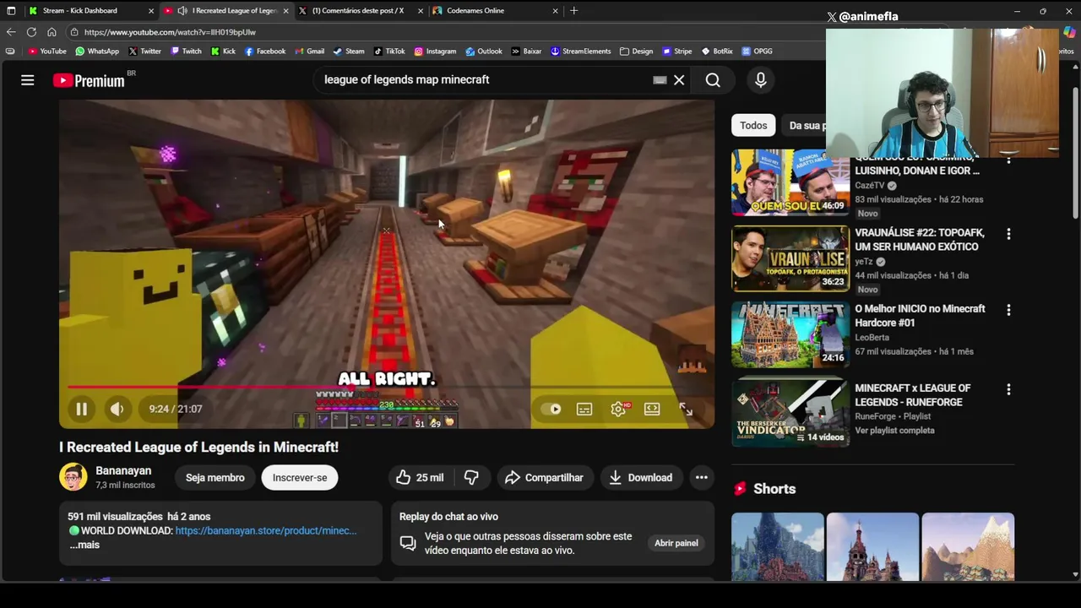
Task: Open OPGG bookmark
Action: click(758, 52)
